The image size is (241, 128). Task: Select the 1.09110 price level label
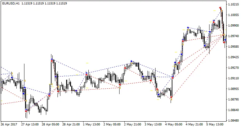(x=233, y=78)
